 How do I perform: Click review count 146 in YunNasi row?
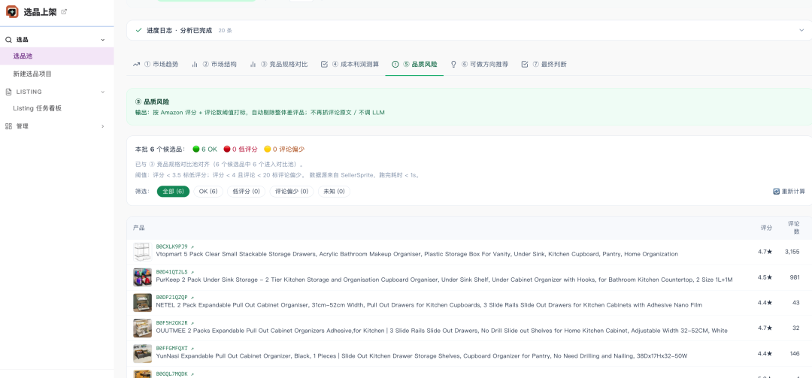[x=795, y=353]
